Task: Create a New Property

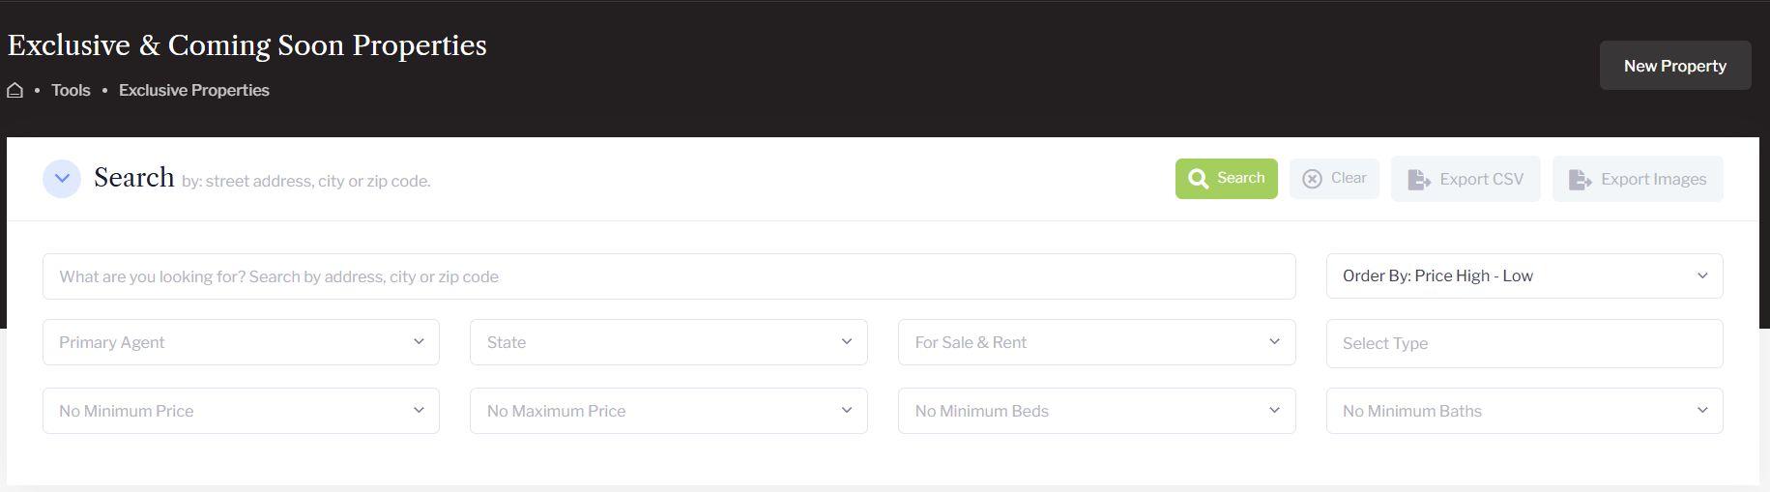Action: [x=1674, y=66]
